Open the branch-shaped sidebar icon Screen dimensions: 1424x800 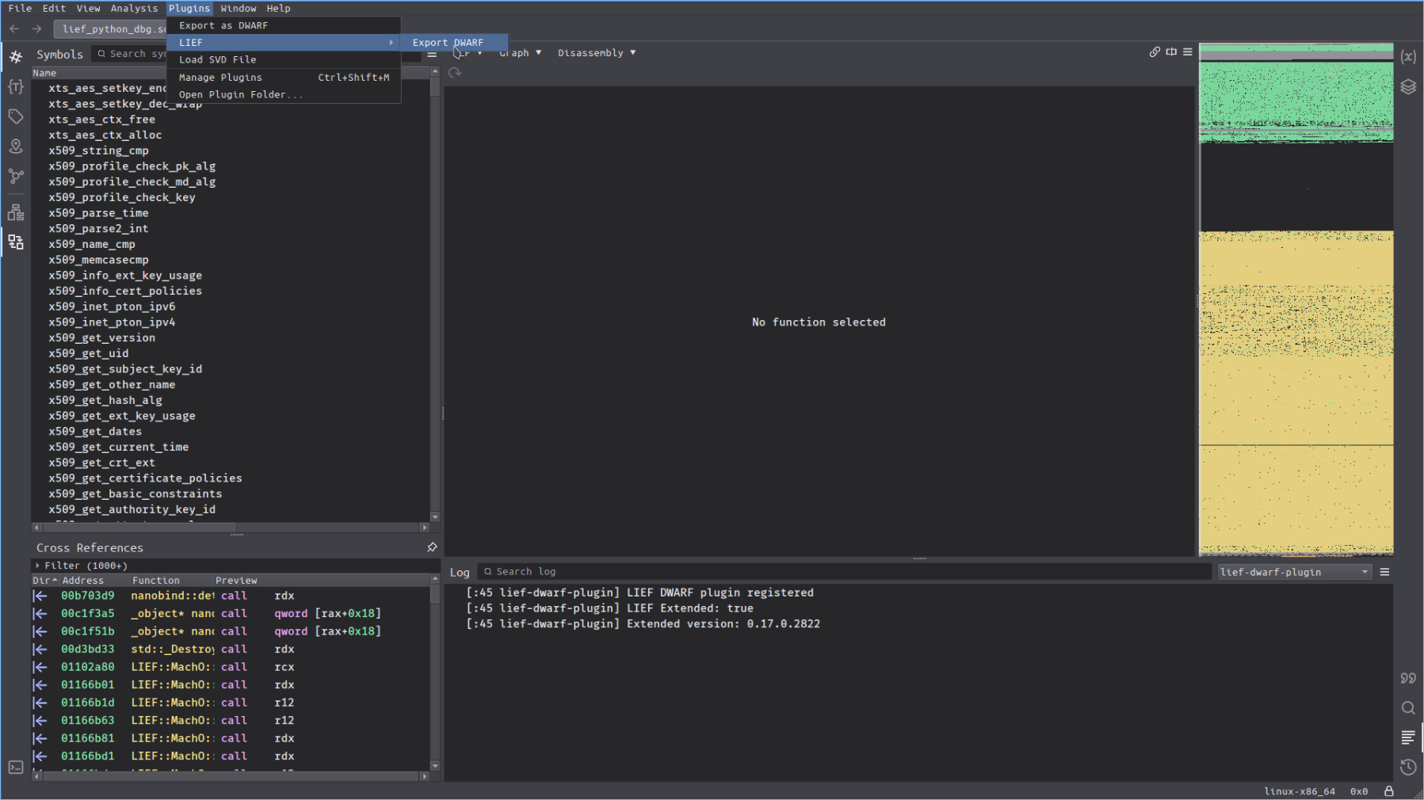pos(16,176)
